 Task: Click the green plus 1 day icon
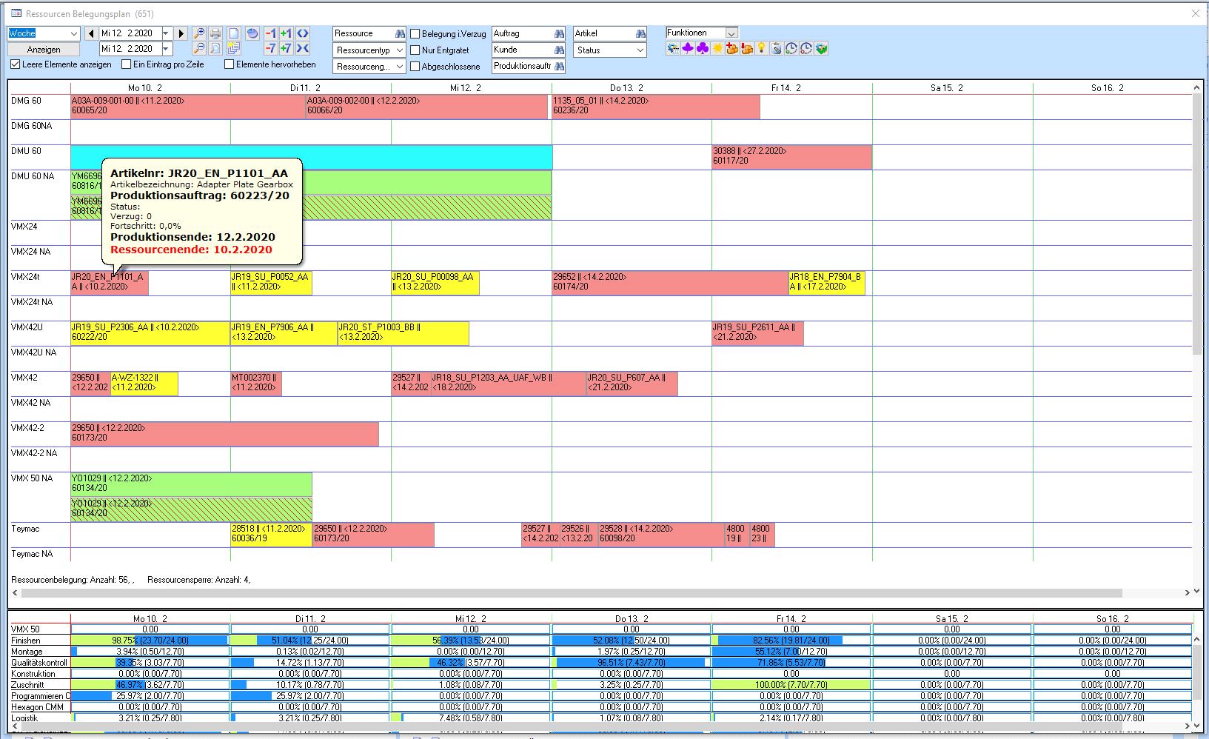coord(286,33)
